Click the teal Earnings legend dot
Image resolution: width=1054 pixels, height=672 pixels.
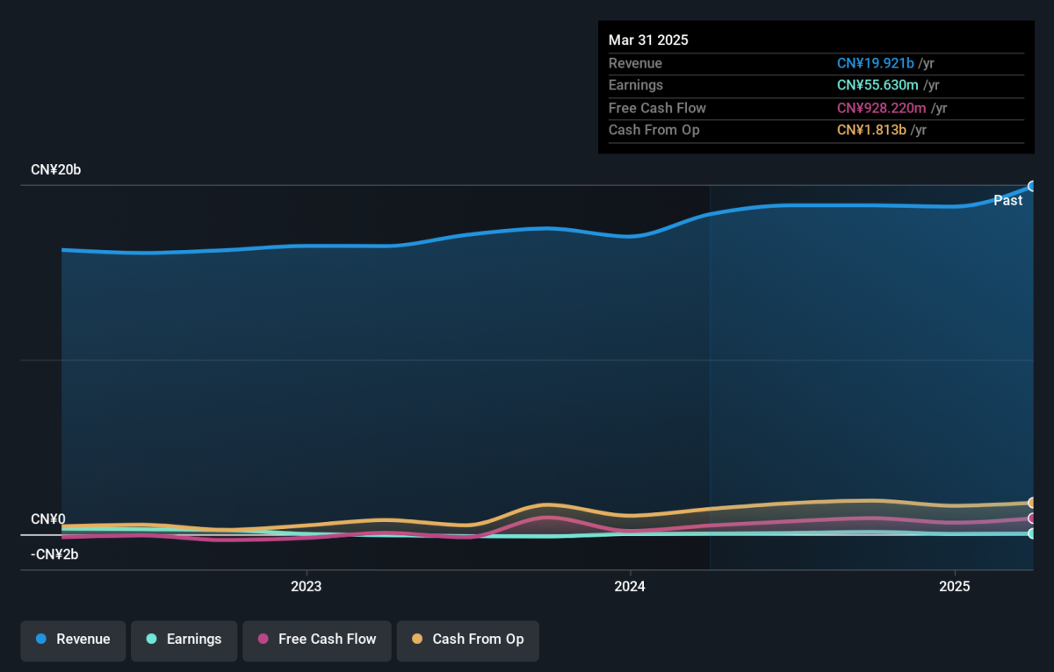click(151, 640)
